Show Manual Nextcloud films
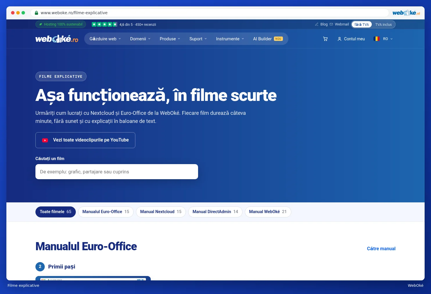This screenshot has height=294, width=431. [x=161, y=212]
